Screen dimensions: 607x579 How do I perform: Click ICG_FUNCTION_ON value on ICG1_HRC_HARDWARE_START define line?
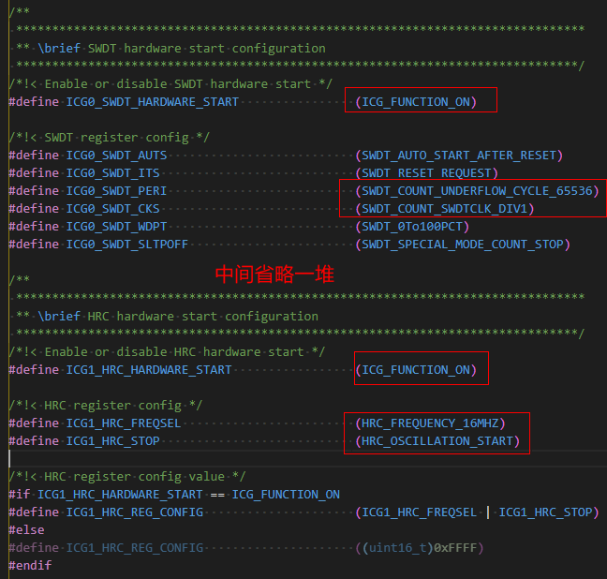[x=416, y=370]
